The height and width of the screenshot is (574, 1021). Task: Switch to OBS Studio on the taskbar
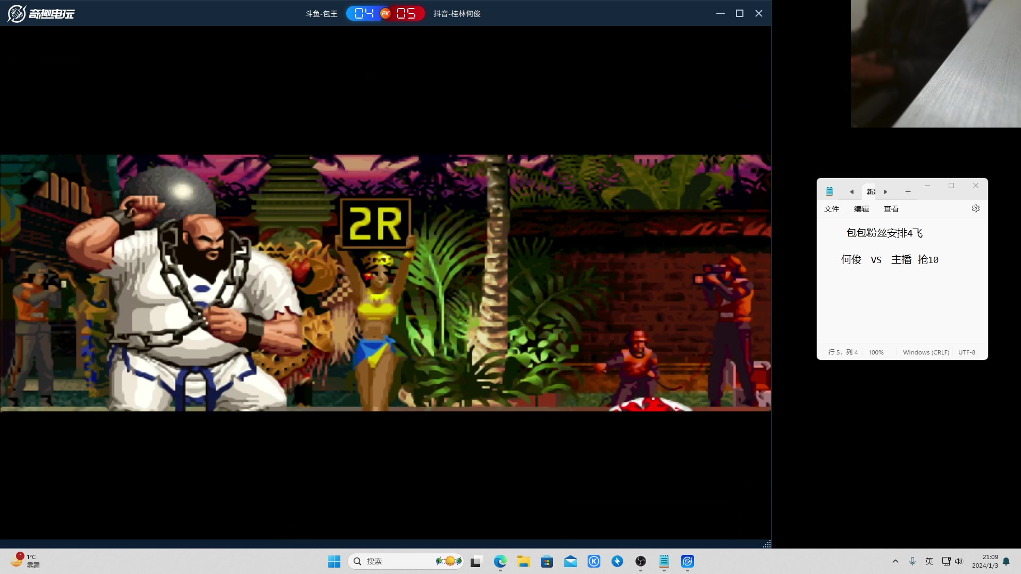click(641, 561)
